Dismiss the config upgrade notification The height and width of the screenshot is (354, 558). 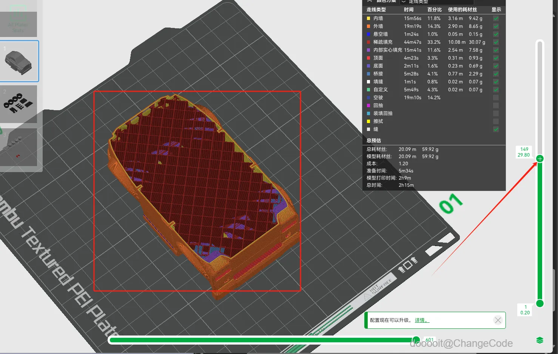pos(498,320)
